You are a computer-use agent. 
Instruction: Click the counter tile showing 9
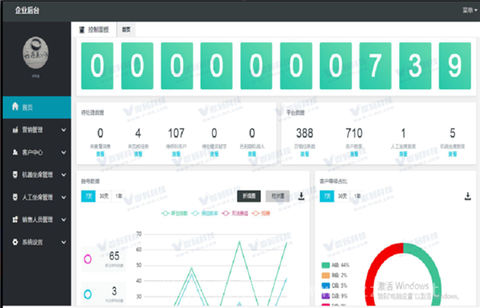click(455, 66)
